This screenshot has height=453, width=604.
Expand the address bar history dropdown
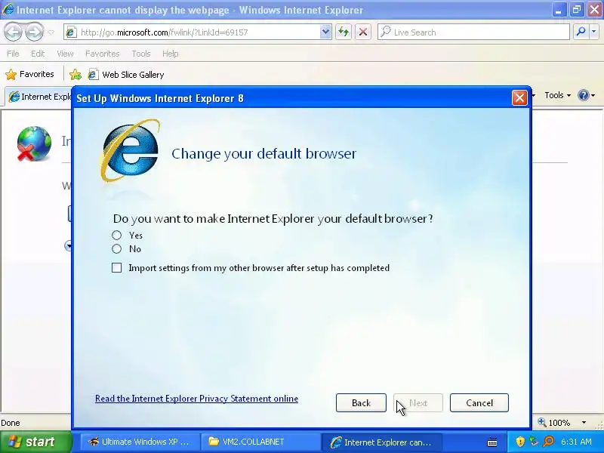pyautogui.click(x=325, y=32)
